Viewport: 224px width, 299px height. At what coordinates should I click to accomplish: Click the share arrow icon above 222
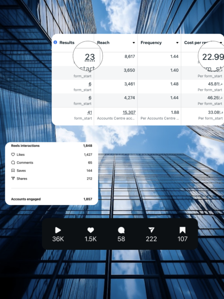[x=151, y=230]
